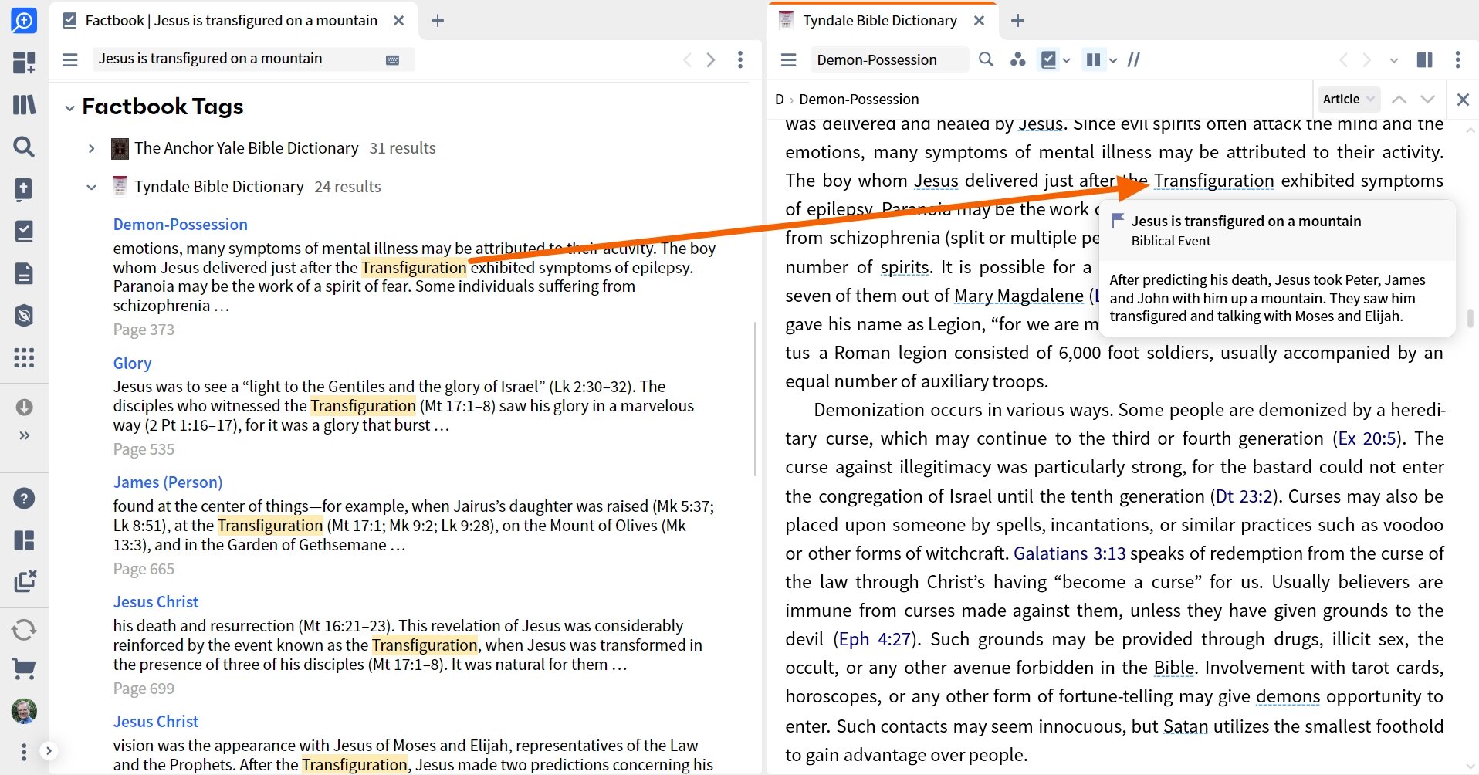Image resolution: width=1479 pixels, height=775 pixels.
Task: Go back in the Factbook panel history
Action: (x=687, y=59)
